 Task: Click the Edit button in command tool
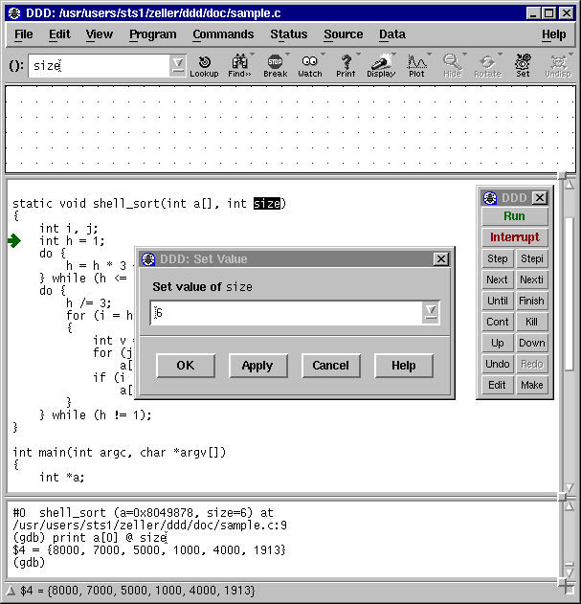coord(498,385)
